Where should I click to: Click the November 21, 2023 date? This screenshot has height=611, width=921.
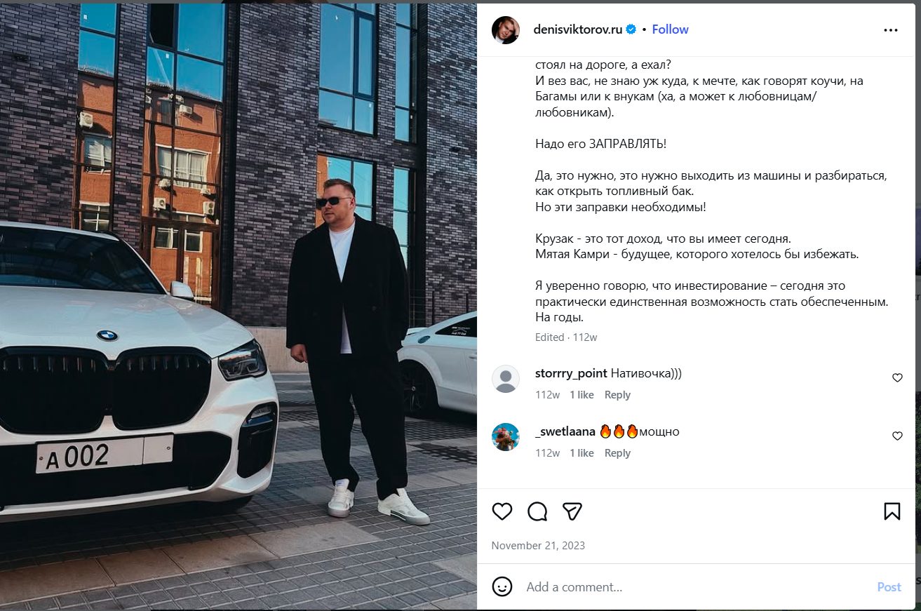coord(538,545)
